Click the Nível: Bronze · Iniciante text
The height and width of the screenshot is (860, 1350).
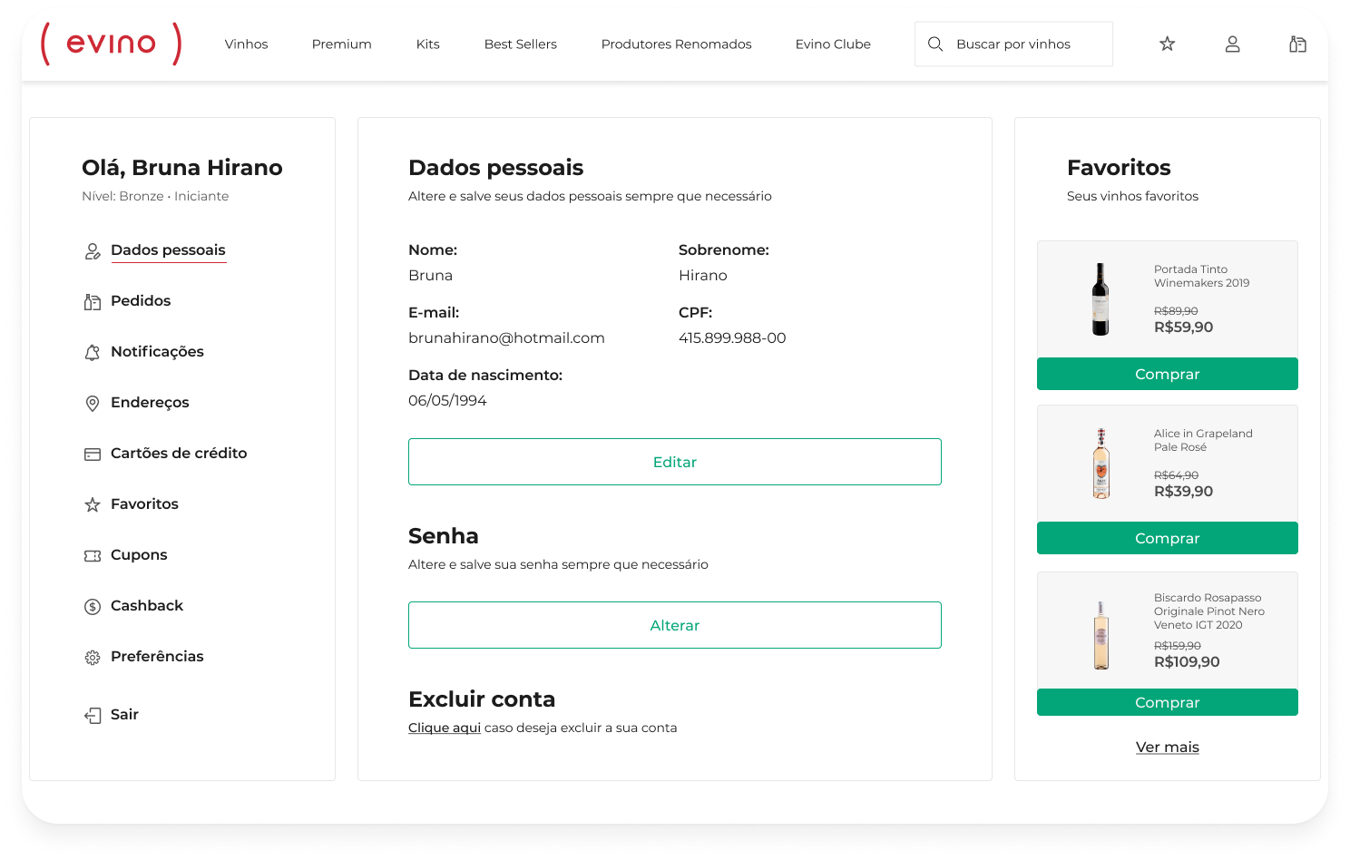click(x=155, y=196)
